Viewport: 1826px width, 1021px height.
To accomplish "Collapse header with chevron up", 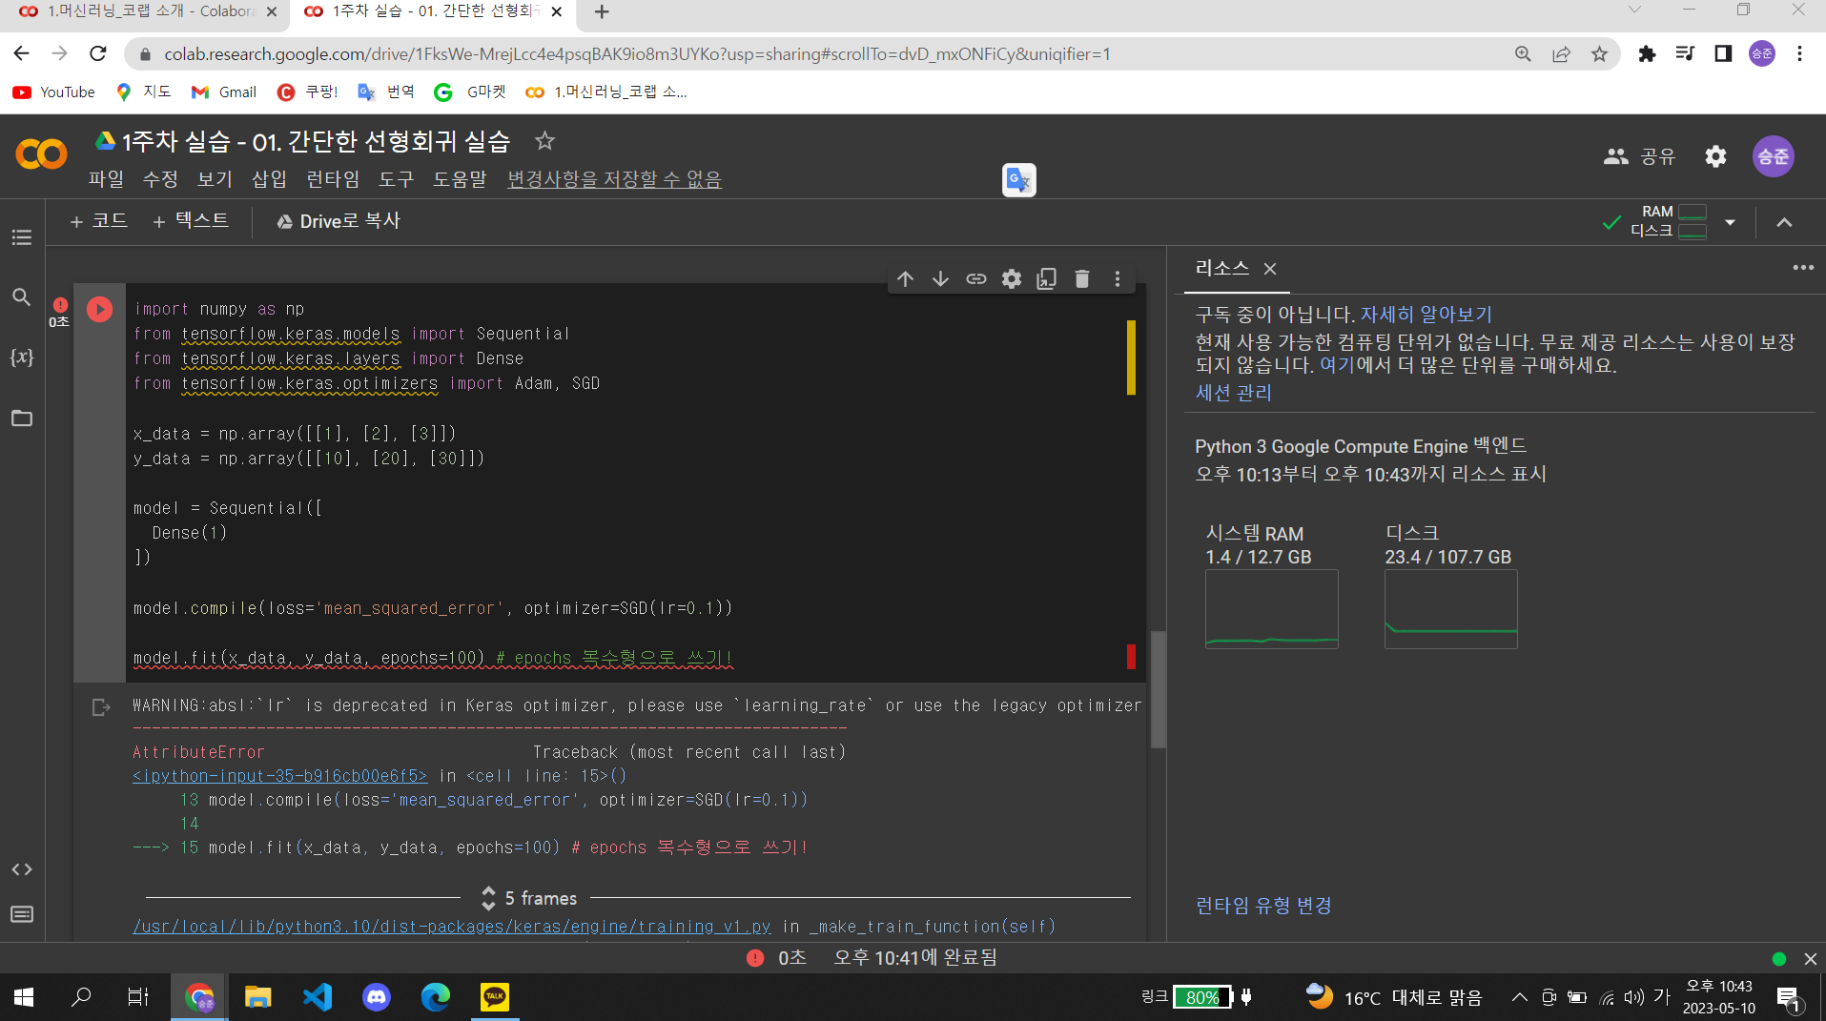I will click(x=1784, y=222).
